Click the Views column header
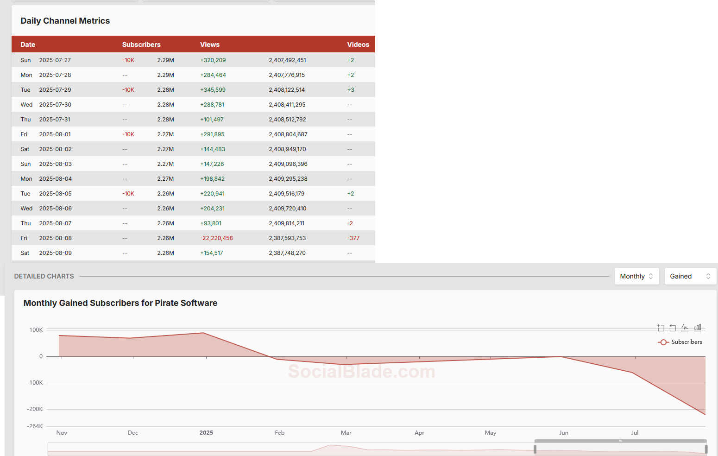This screenshot has height=456, width=718. pyautogui.click(x=210, y=44)
